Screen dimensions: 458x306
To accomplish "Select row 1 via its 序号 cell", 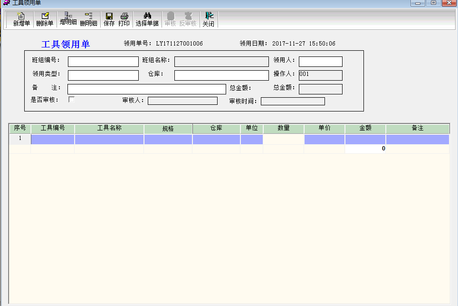I will (x=20, y=139).
